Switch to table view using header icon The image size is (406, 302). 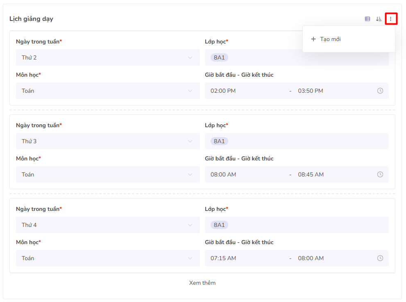click(367, 19)
